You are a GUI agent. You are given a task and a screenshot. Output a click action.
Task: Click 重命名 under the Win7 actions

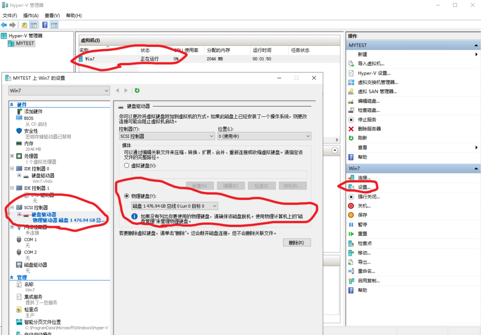click(x=366, y=271)
